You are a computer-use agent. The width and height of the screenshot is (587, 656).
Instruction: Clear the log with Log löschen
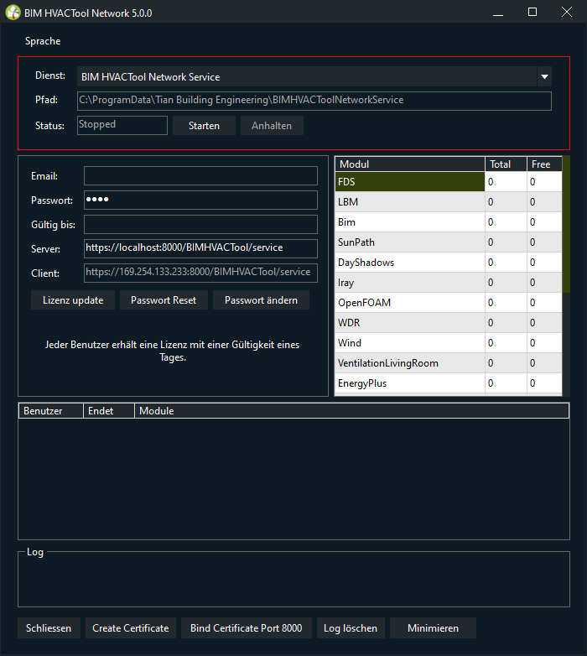(351, 628)
